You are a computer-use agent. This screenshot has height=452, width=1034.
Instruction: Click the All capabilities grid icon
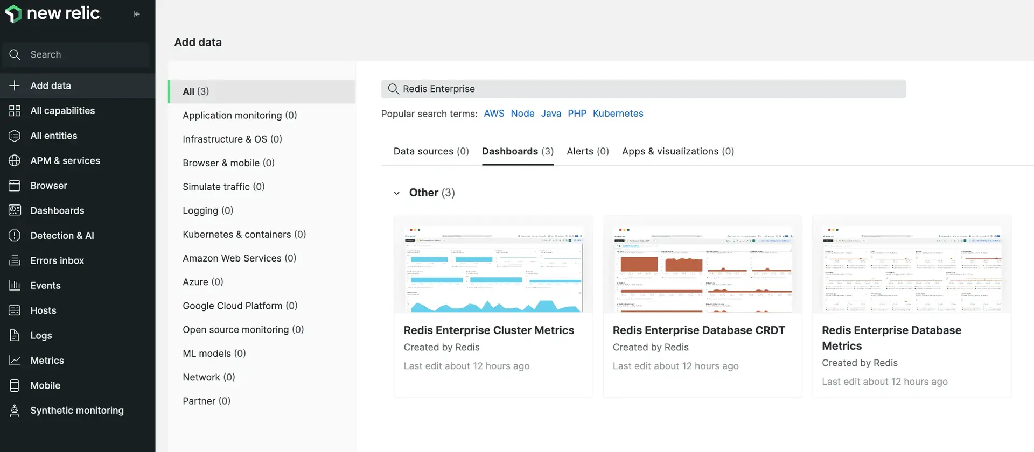(15, 111)
